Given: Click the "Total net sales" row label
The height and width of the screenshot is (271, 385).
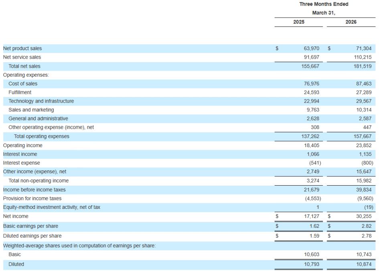Looking at the screenshot, I should click(24, 66).
